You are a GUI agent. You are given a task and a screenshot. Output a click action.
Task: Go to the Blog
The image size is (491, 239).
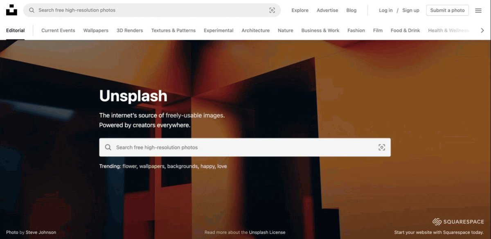[x=351, y=10]
